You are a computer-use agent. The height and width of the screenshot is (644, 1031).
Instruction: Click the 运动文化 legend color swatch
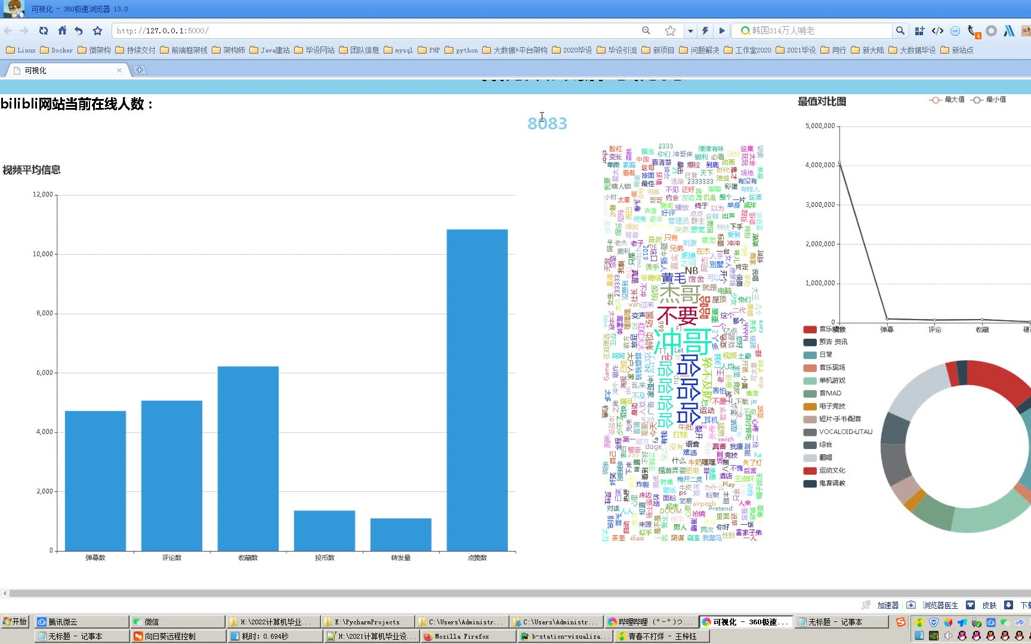point(810,470)
